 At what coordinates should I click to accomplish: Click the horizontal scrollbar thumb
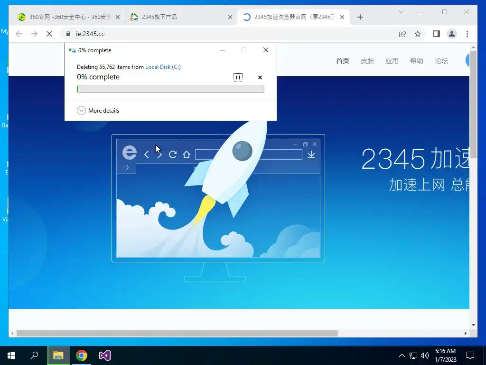177,333
